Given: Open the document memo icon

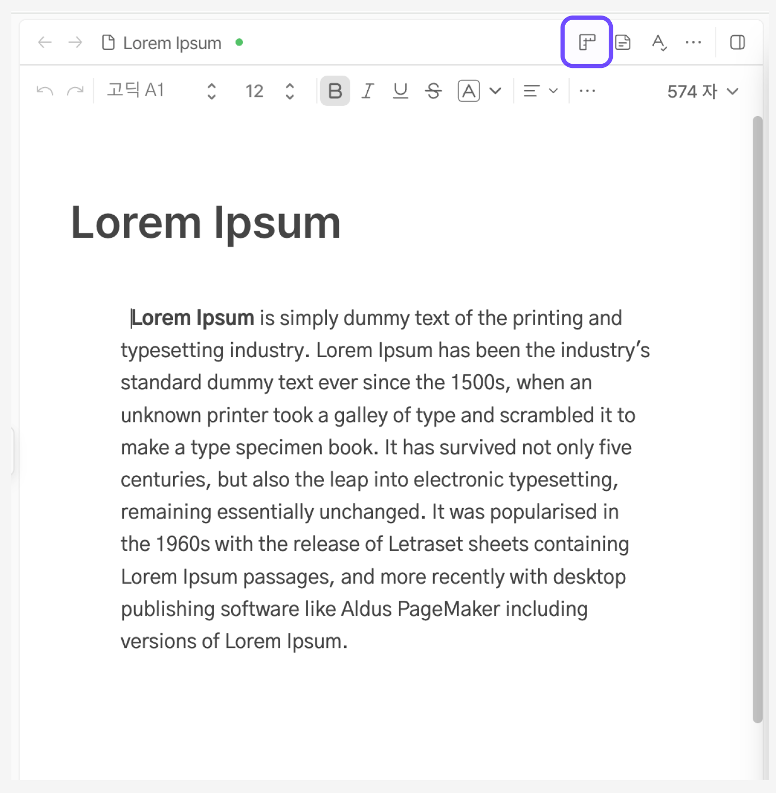Looking at the screenshot, I should [x=622, y=42].
